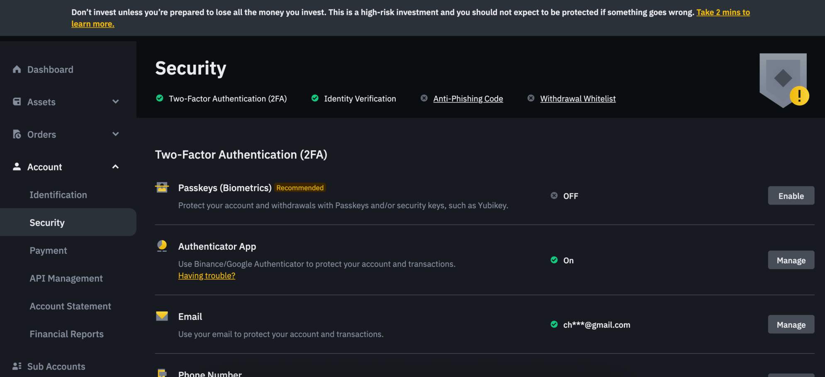Open API Management page
Image resolution: width=825 pixels, height=377 pixels.
(66, 278)
